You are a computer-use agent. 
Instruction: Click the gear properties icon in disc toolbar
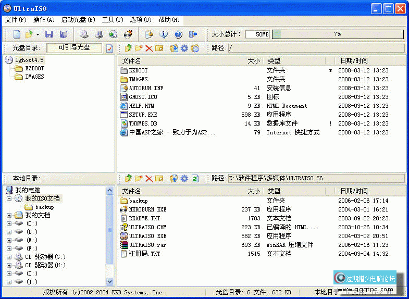184,48
